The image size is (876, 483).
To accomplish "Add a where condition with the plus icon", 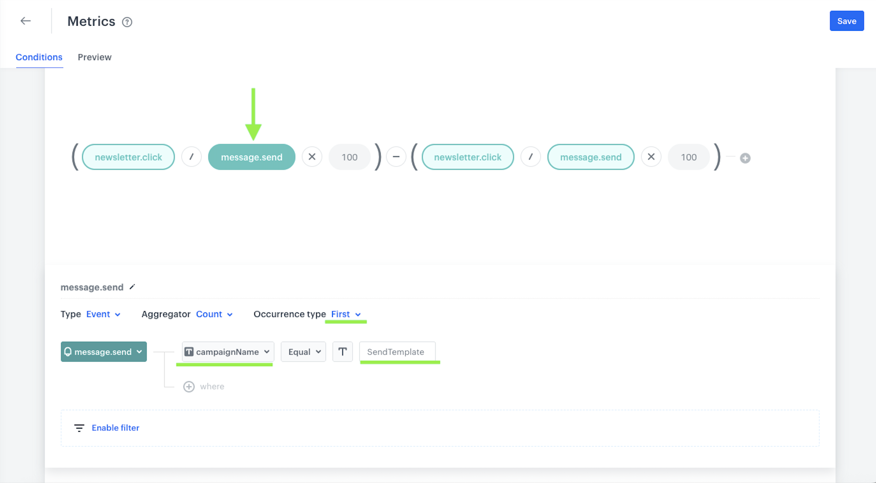I will click(x=189, y=386).
